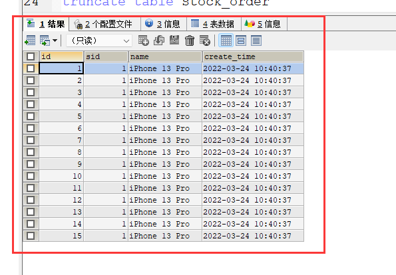
Task: Select the id cell with value 10
Action: point(61,176)
